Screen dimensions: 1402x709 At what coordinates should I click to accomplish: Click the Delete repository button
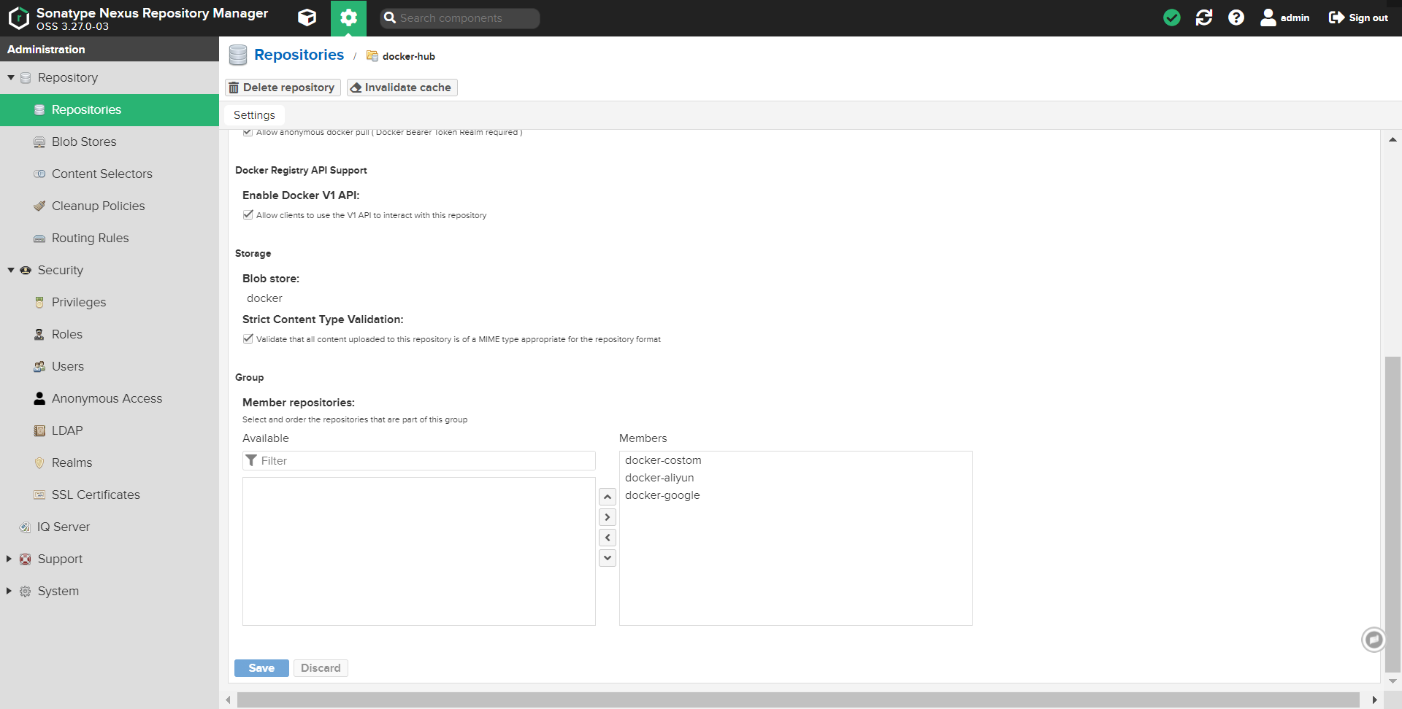[282, 87]
